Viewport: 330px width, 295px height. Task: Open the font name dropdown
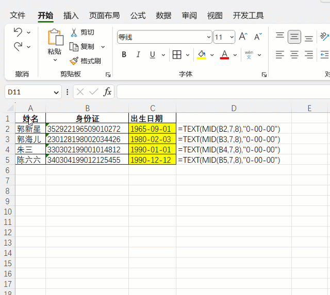(x=209, y=37)
